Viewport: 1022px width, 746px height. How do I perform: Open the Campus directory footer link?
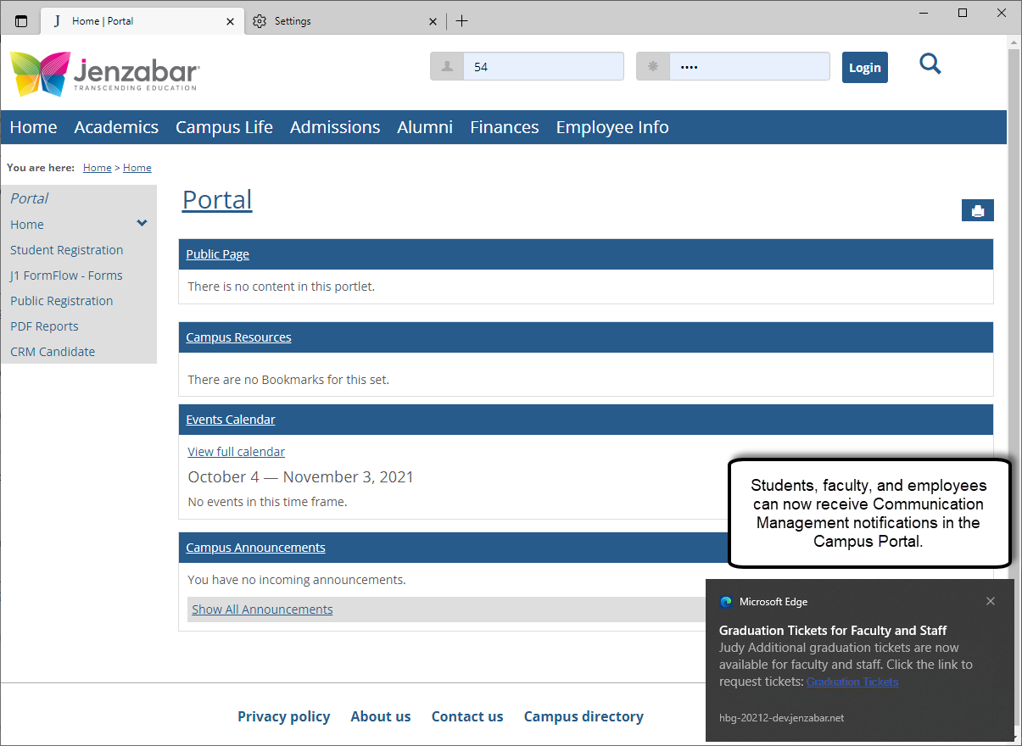coord(584,716)
